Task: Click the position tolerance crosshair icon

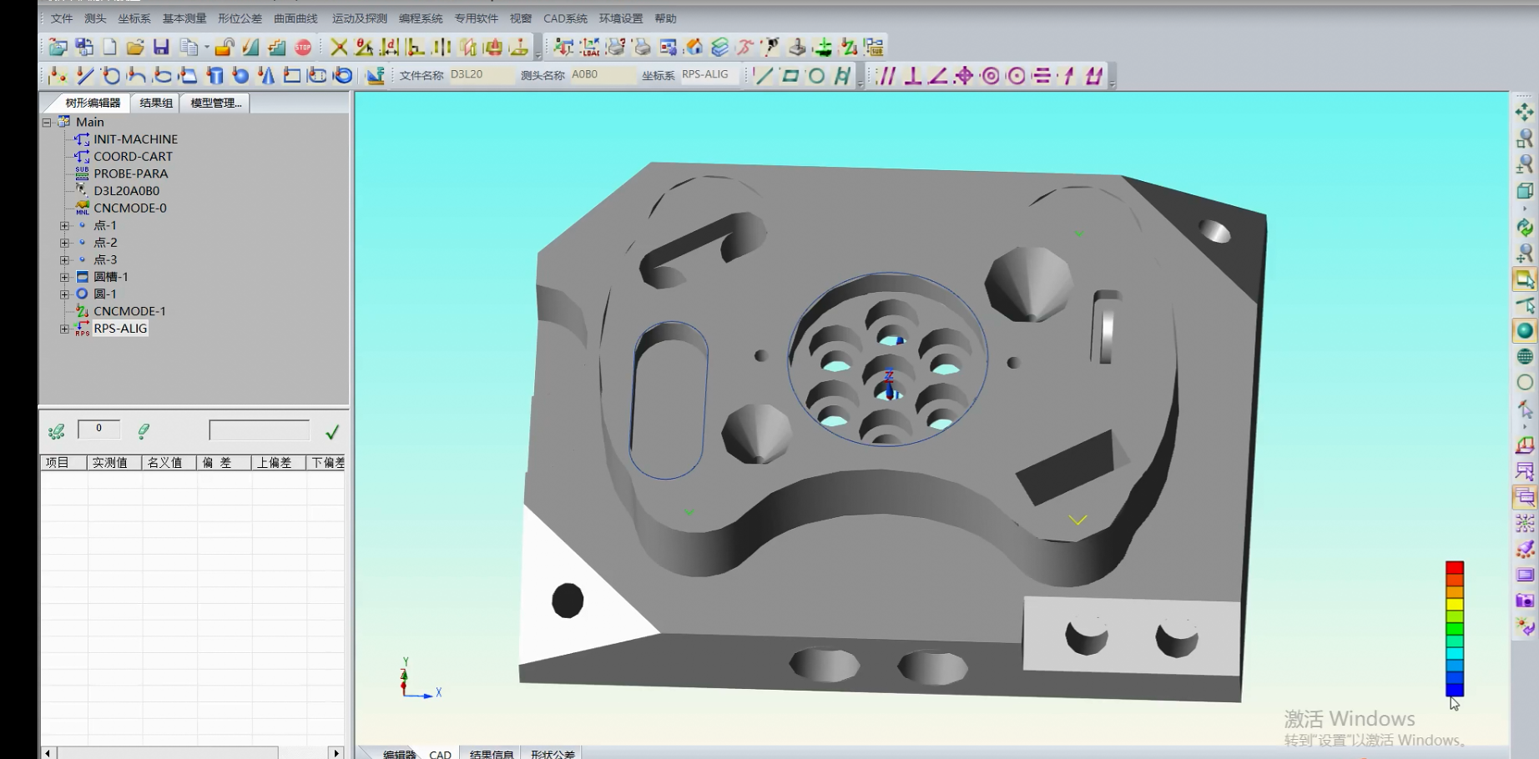Action: click(964, 76)
